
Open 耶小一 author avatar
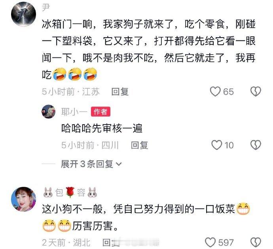click(49, 112)
